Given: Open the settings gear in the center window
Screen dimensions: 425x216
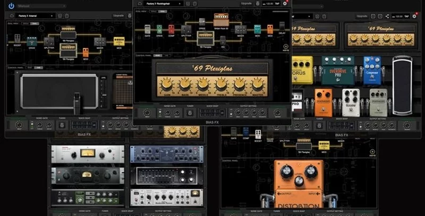Looking at the screenshot, I should [285, 4].
